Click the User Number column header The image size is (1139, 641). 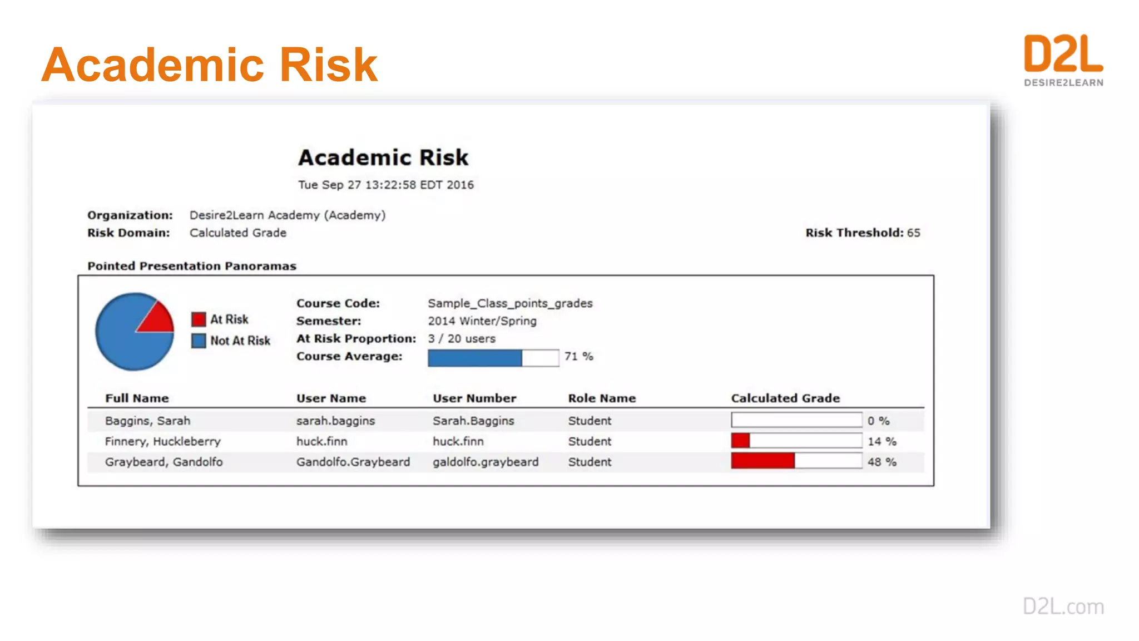[474, 398]
